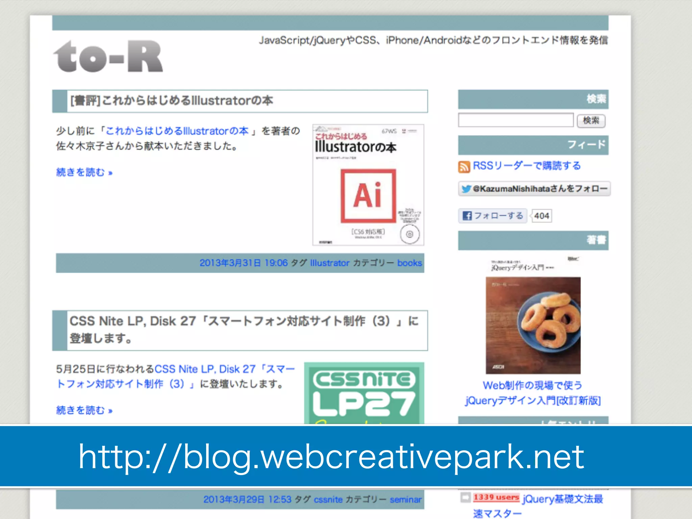Open the books category link
Image resolution: width=692 pixels, height=519 pixels.
(410, 263)
